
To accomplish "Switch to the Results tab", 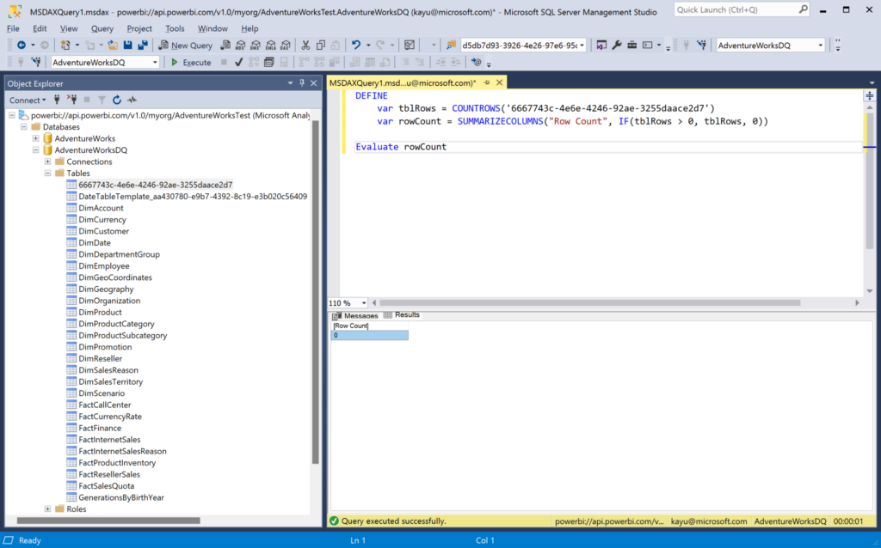I will 402,315.
